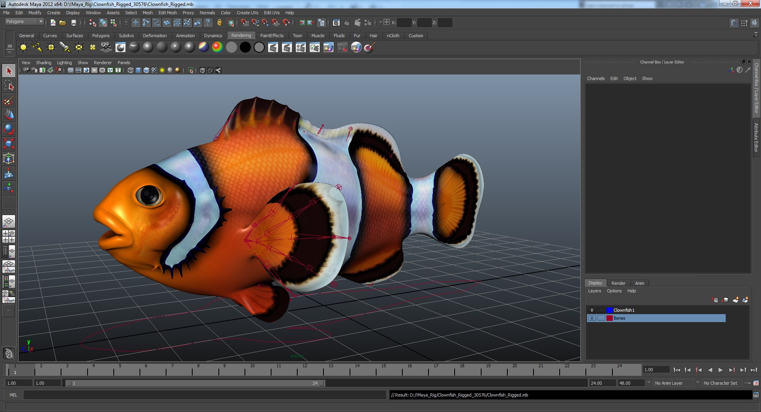Click the red Bones layer color swatch
Image resolution: width=761 pixels, height=412 pixels.
(610, 318)
